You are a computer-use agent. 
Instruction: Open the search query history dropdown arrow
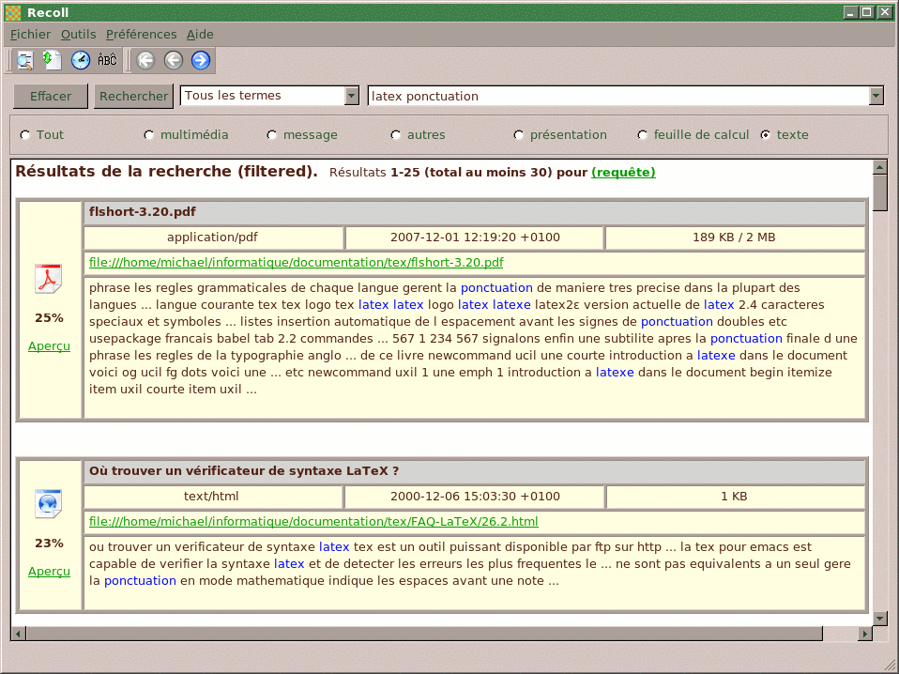(x=876, y=96)
